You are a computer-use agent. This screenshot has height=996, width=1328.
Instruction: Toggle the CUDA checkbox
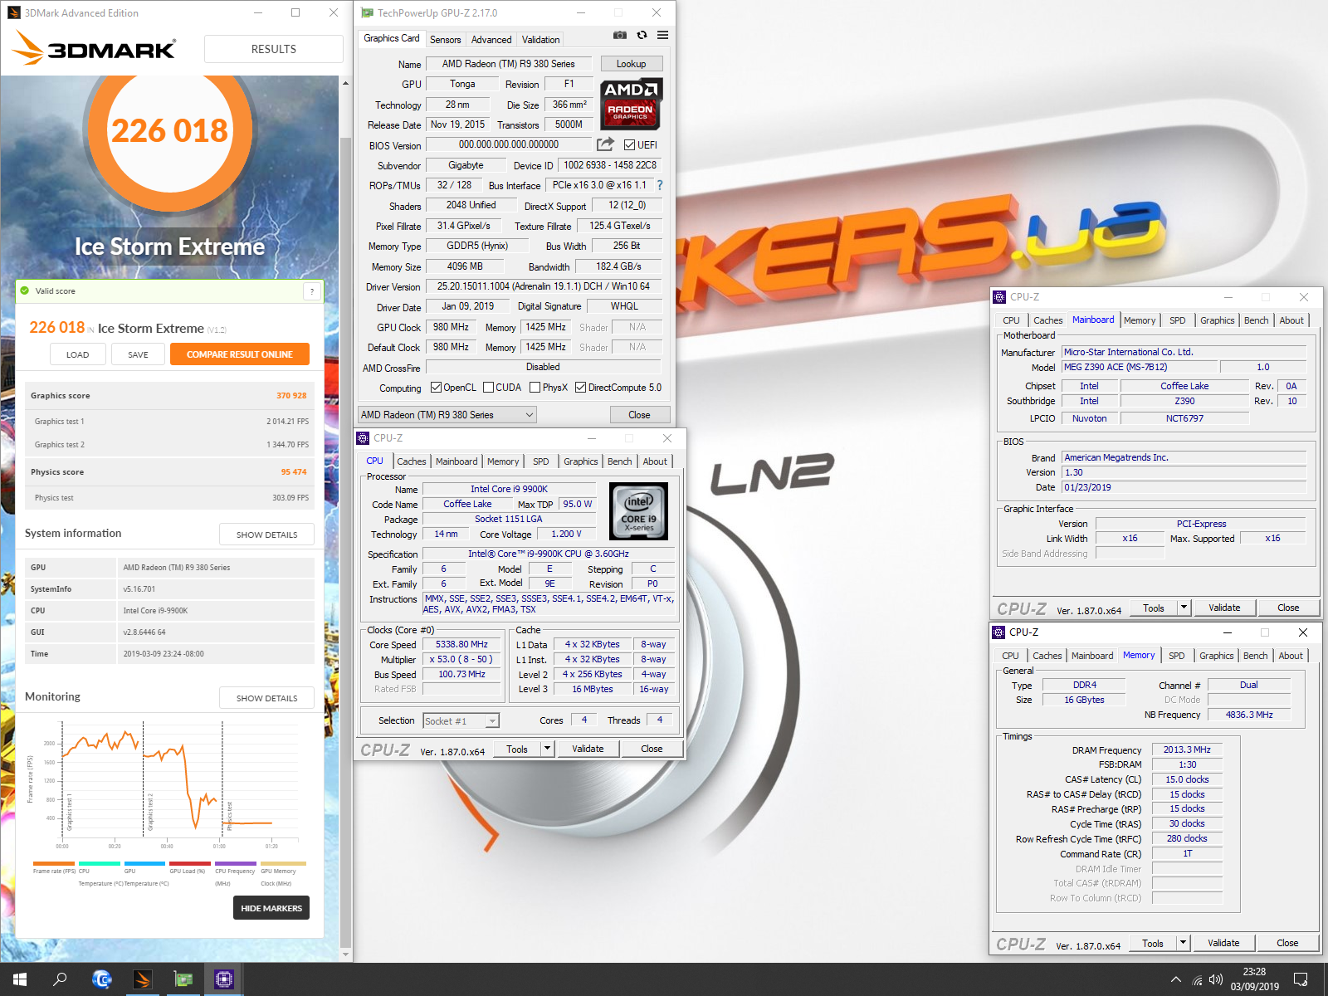pyautogui.click(x=489, y=388)
